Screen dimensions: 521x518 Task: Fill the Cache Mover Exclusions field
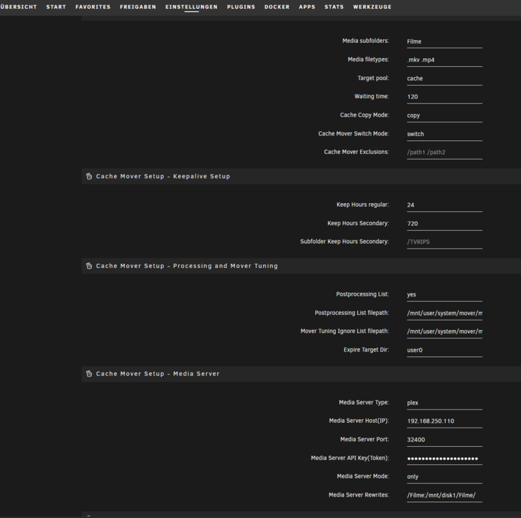pyautogui.click(x=444, y=153)
